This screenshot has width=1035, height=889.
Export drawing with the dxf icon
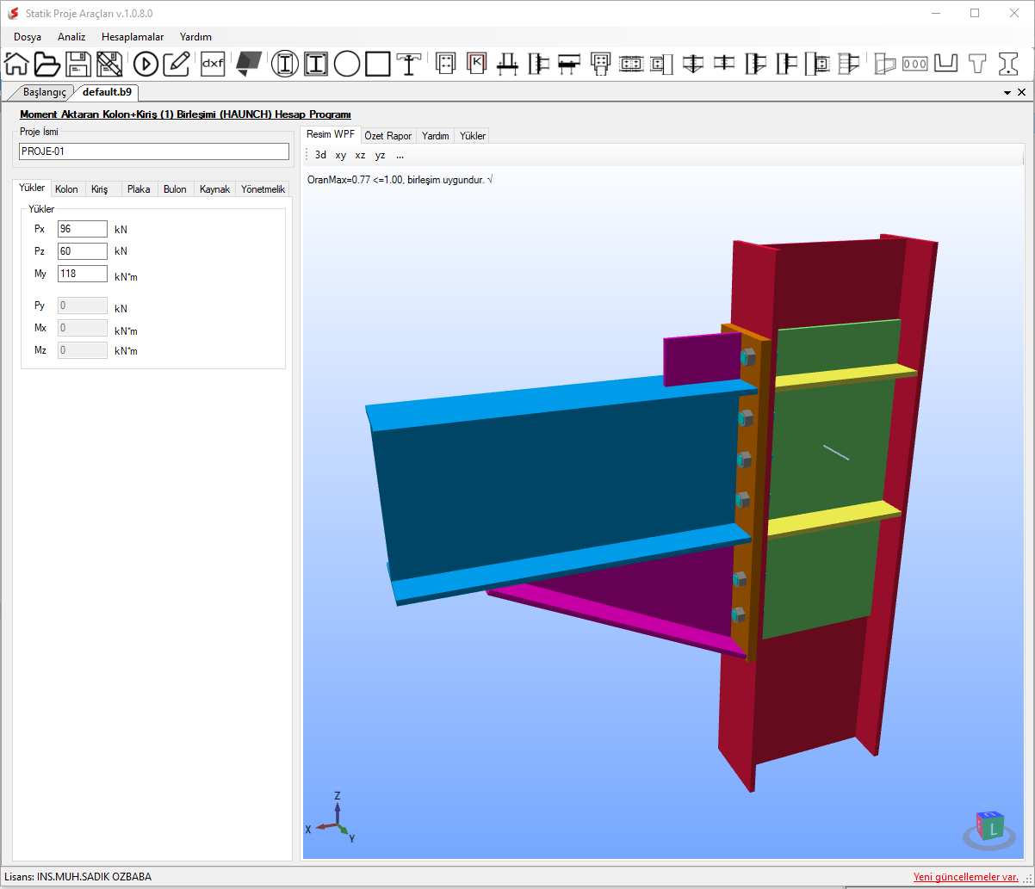213,64
